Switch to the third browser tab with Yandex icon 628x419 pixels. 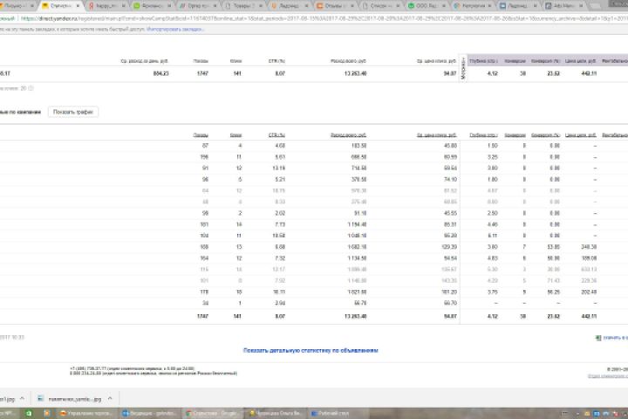pyautogui.click(x=106, y=5)
